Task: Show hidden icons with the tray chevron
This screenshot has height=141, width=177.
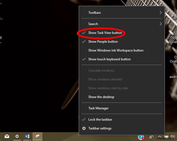Action: tap(159, 137)
